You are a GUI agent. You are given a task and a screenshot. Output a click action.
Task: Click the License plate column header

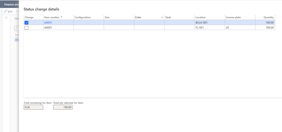233,17
